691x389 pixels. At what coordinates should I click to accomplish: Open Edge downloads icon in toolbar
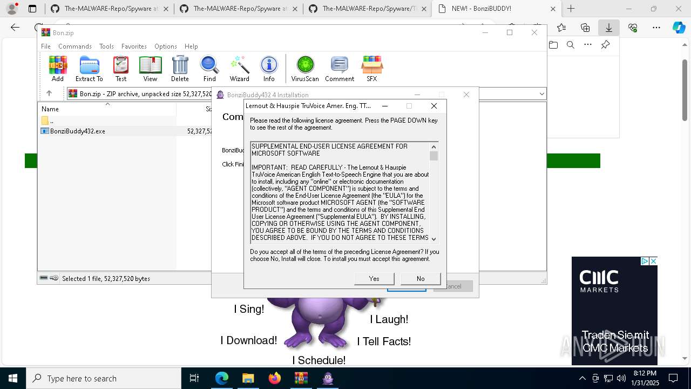609,28
